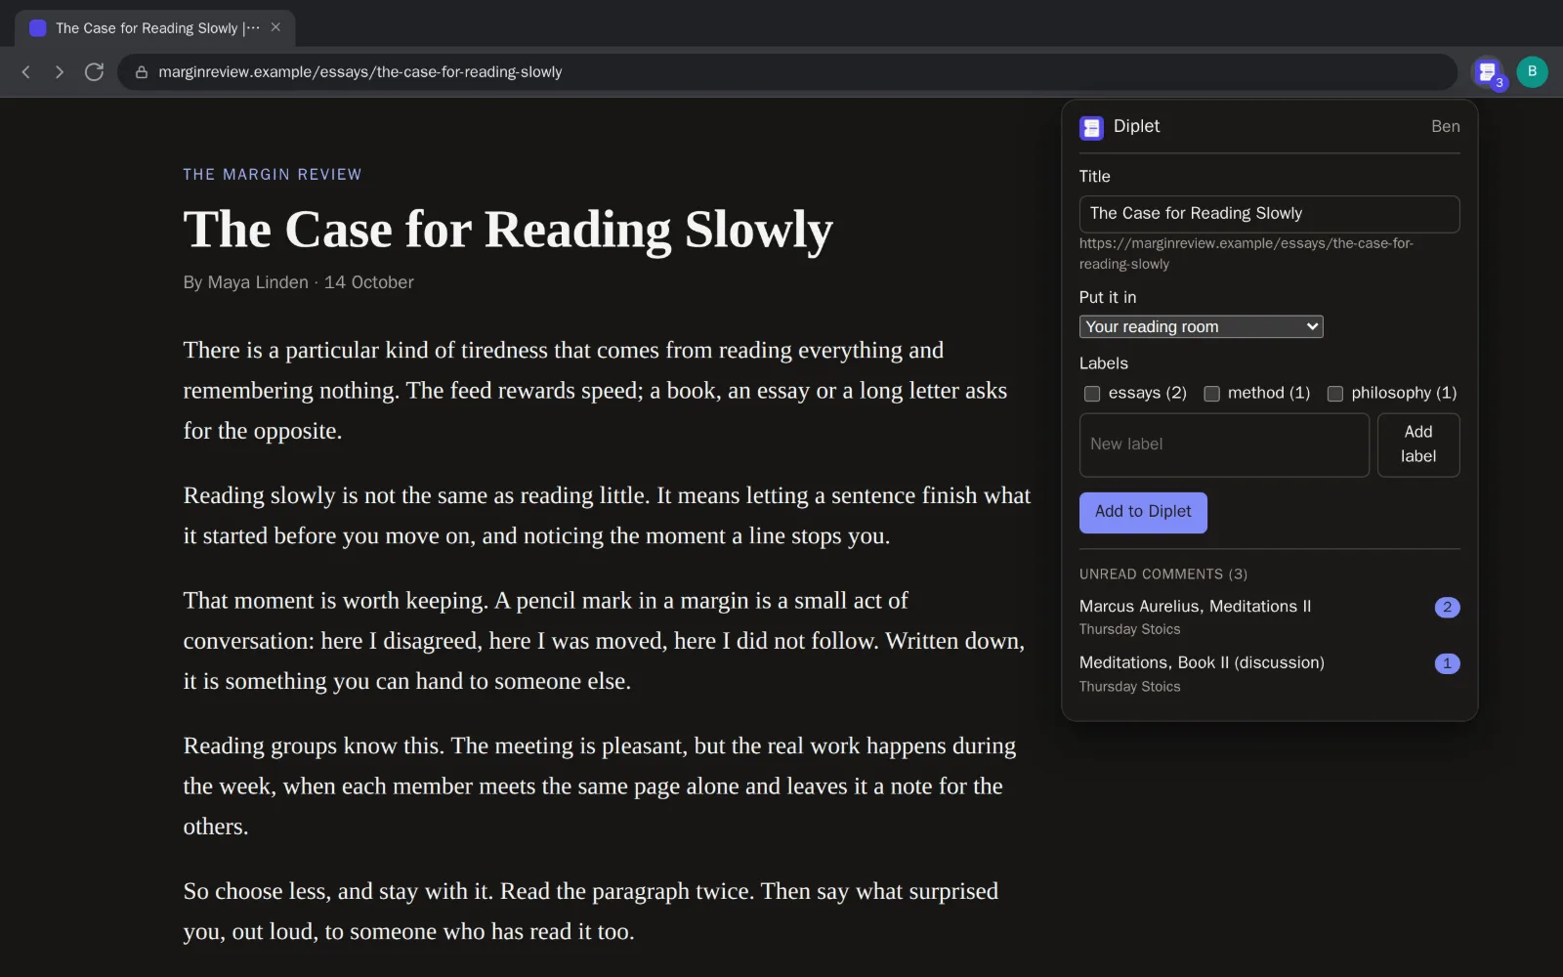Tick the philosophy (1) label checkbox
The width and height of the screenshot is (1563, 977).
1334,394
